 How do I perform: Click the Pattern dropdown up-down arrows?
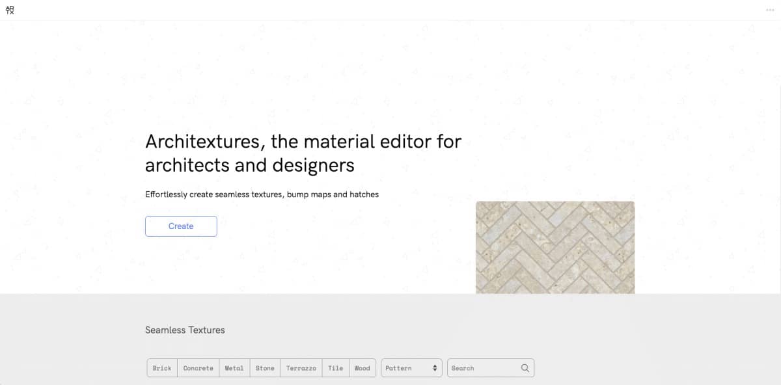coord(435,368)
